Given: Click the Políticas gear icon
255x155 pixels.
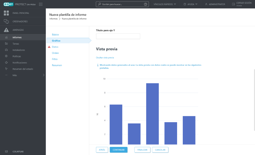Looking at the screenshot, I should (x=6, y=56).
